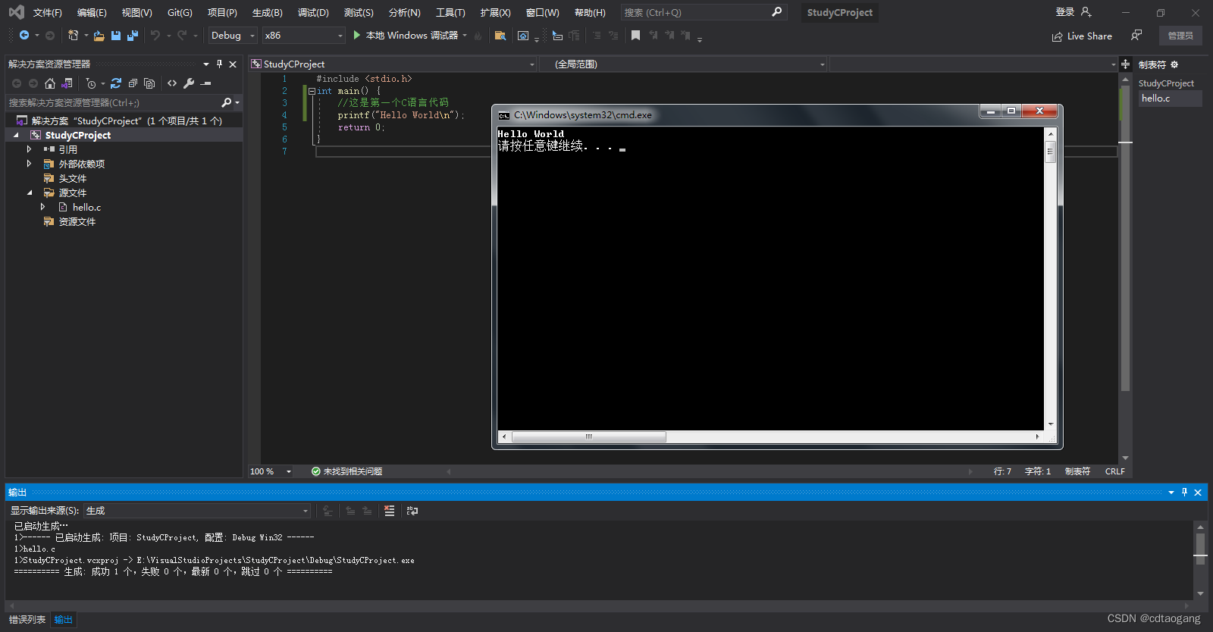The image size is (1213, 632).
Task: Click the home icon in Solution Explorer
Action: (x=50, y=83)
